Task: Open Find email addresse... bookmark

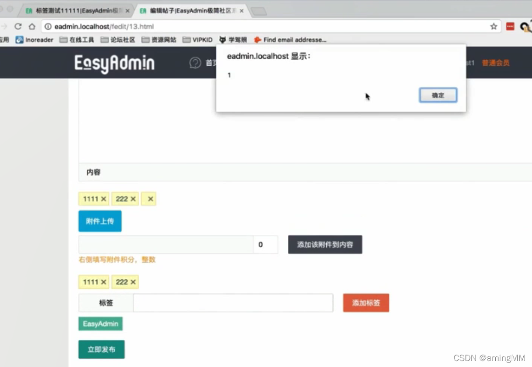Action: click(290, 40)
